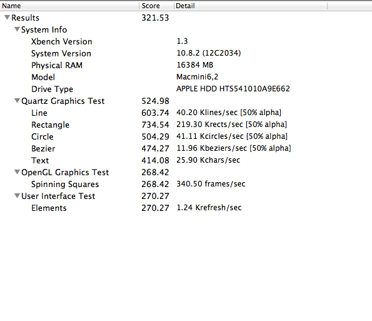Click the Line score 603.74
Image resolution: width=372 pixels, height=321 pixels.
pos(155,113)
